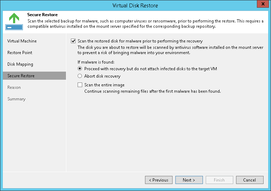
Task: Open the Summary step in sidebar
Action: (x=16, y=99)
